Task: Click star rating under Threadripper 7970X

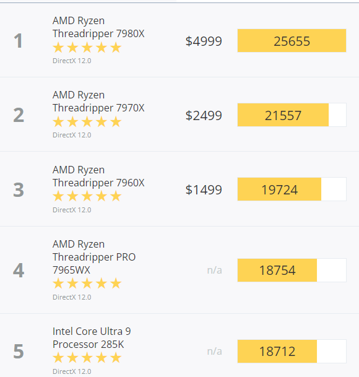Action: tap(87, 121)
